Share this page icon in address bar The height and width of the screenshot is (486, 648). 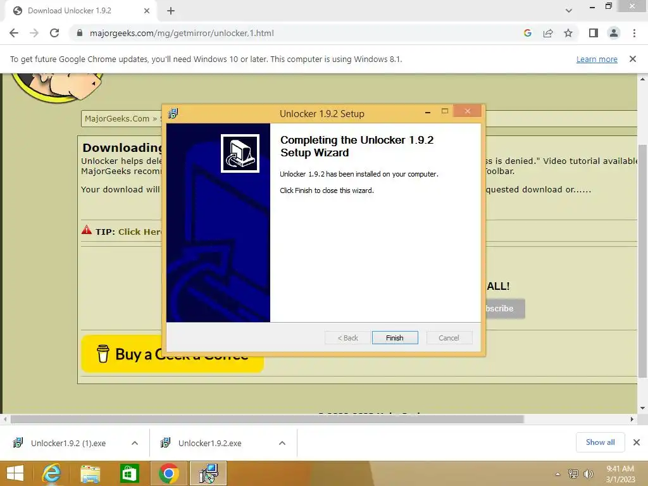pos(548,33)
